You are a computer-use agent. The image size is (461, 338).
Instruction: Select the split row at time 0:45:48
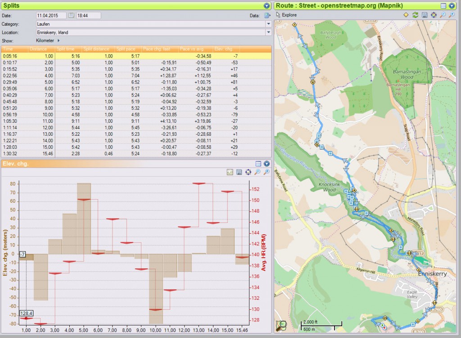(x=136, y=102)
